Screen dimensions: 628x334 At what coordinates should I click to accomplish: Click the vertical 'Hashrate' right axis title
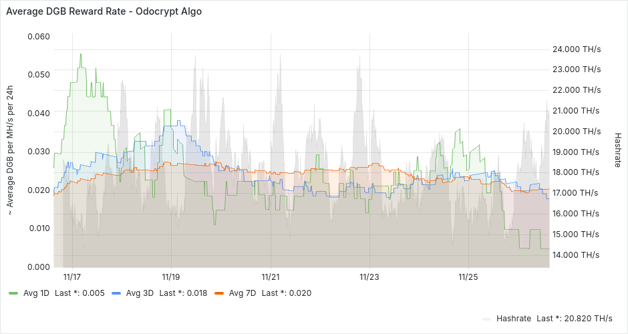[x=617, y=149]
